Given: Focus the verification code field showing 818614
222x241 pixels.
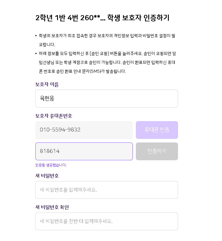Looking at the screenshot, I should click(84, 151).
